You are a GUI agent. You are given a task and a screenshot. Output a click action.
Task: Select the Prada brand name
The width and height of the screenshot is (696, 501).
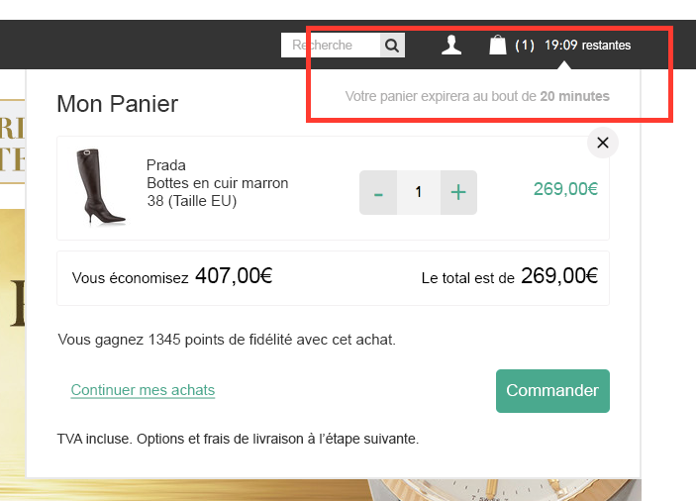tap(166, 165)
